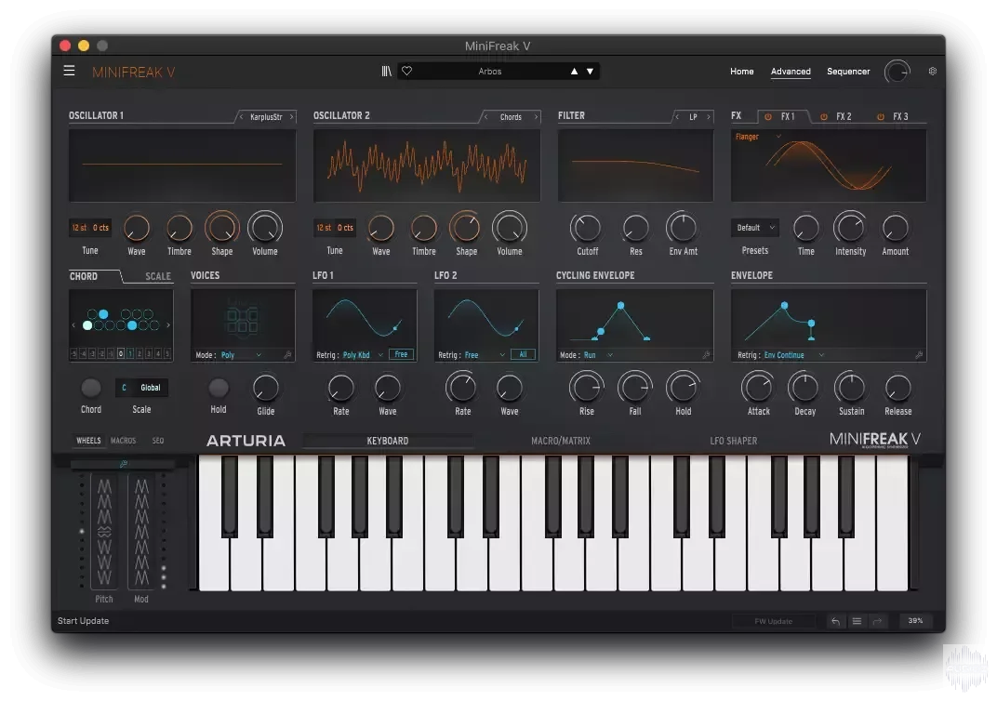This screenshot has width=997, height=701.
Task: Go to previous preset with up arrow
Action: [x=574, y=72]
